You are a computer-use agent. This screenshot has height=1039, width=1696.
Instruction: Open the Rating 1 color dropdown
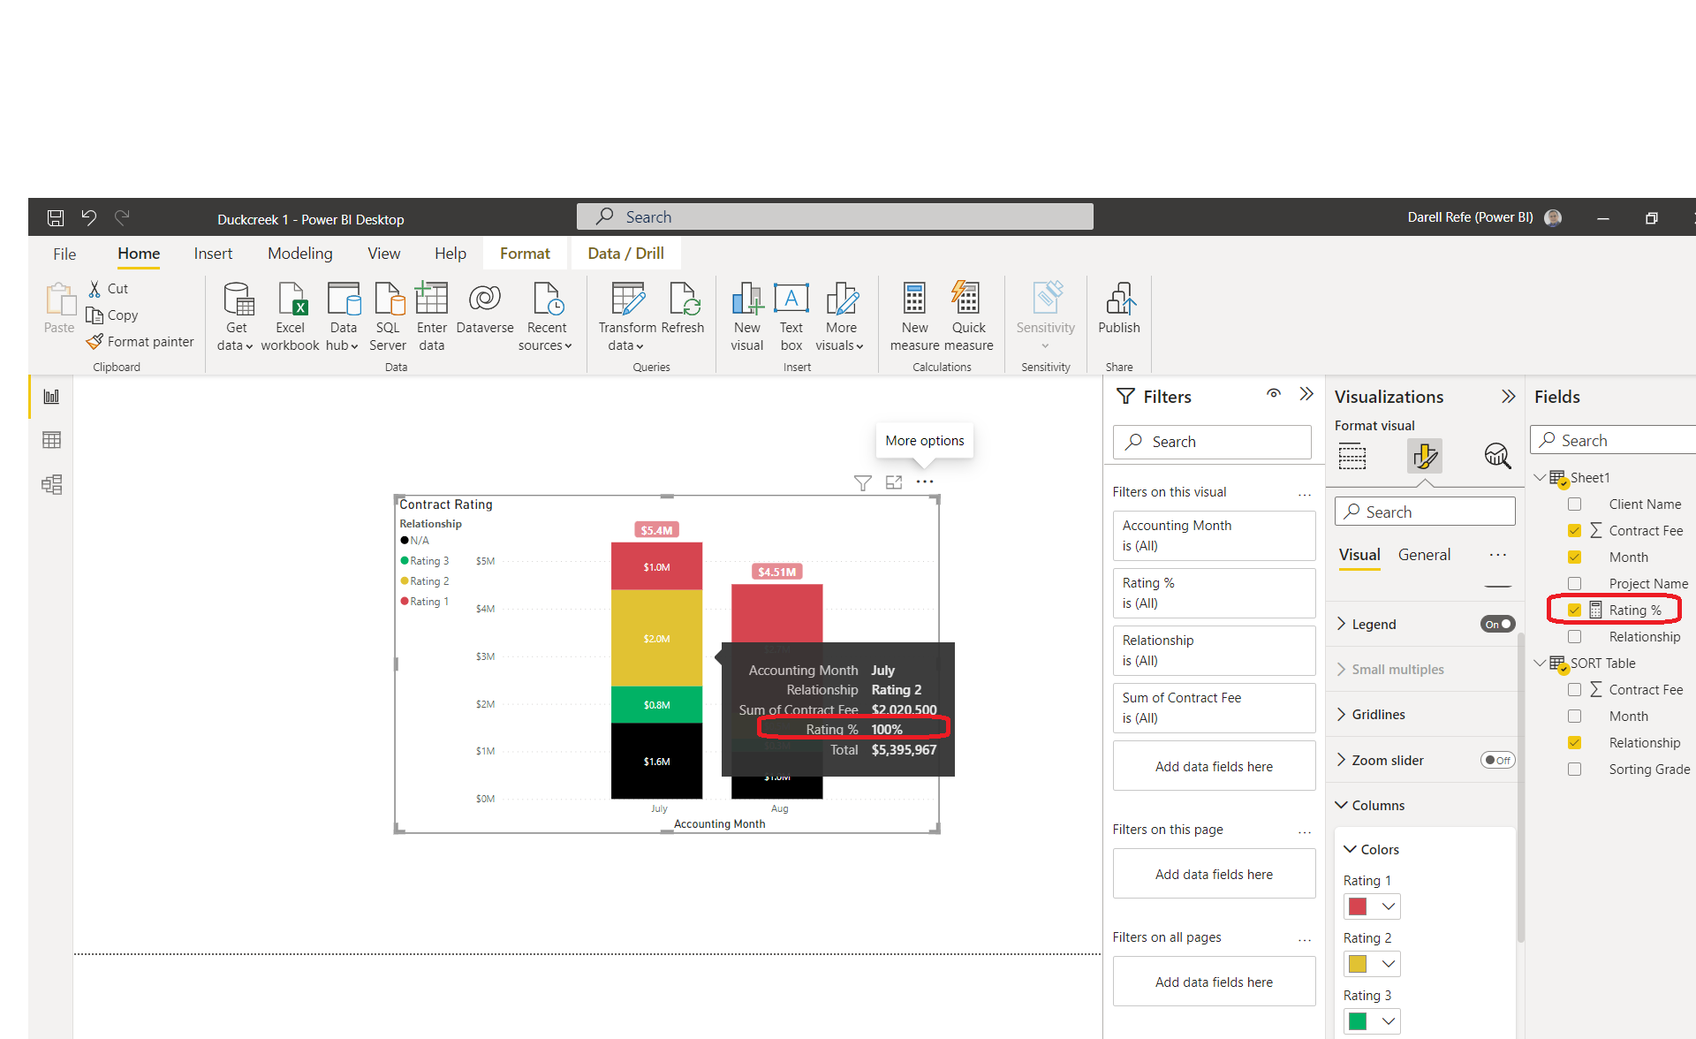1389,906
